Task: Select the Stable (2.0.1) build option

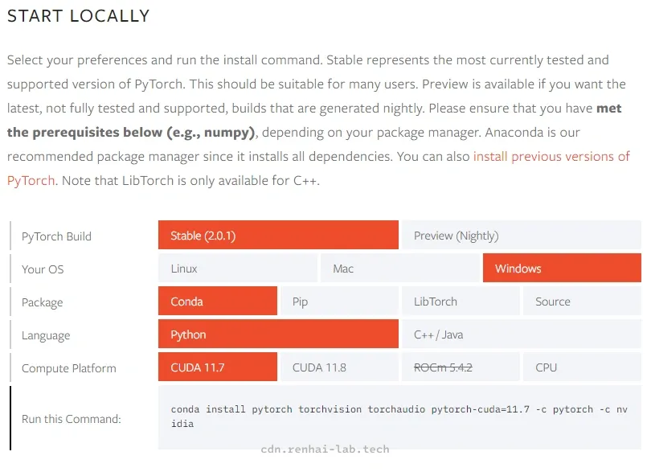Action: [x=278, y=235]
